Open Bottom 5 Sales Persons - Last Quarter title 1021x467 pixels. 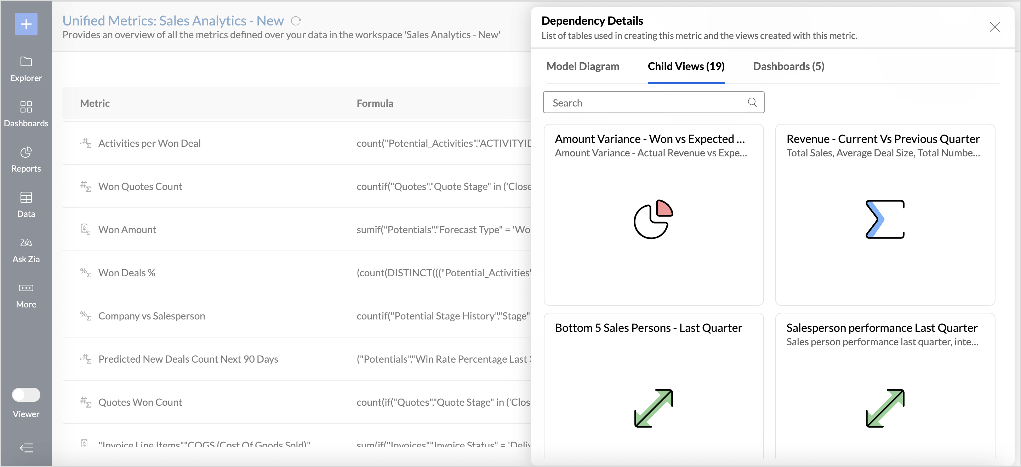pos(648,328)
